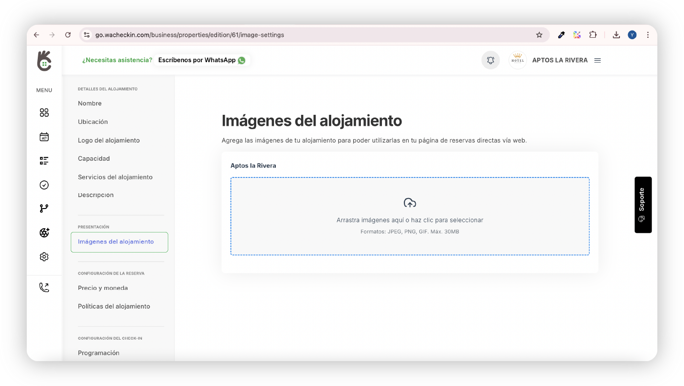Click the image upload drop zone

[x=410, y=216]
